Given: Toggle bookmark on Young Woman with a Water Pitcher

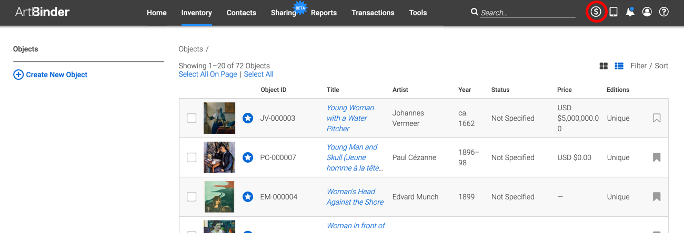Looking at the screenshot, I should (657, 118).
